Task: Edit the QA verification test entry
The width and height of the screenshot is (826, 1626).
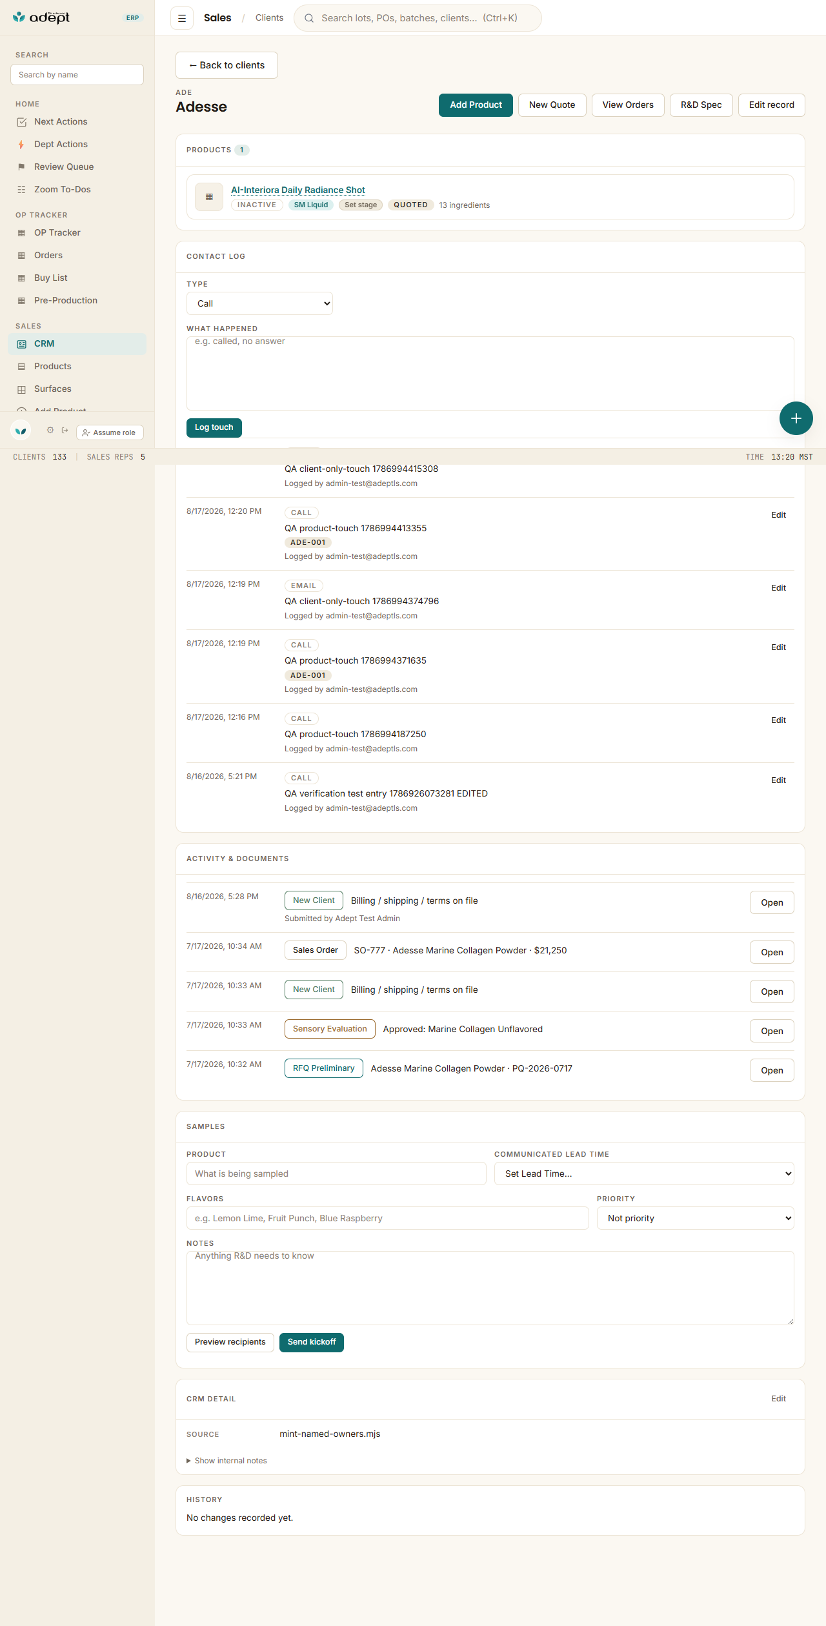Action: pyautogui.click(x=778, y=780)
